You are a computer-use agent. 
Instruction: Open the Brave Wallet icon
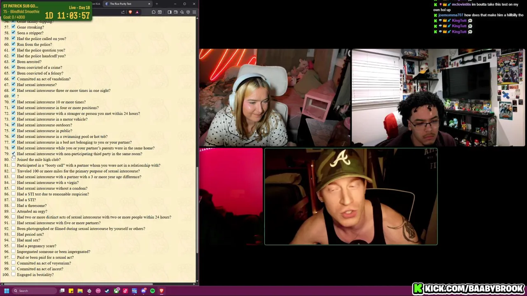coord(176,12)
